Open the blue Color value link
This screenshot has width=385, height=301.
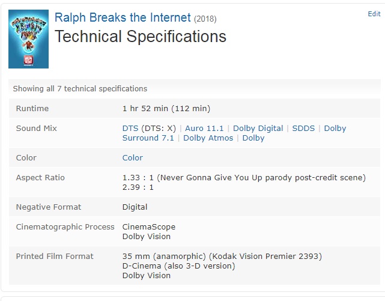(133, 157)
